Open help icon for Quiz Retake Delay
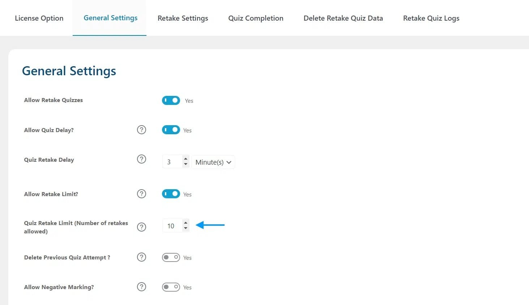 click(141, 159)
